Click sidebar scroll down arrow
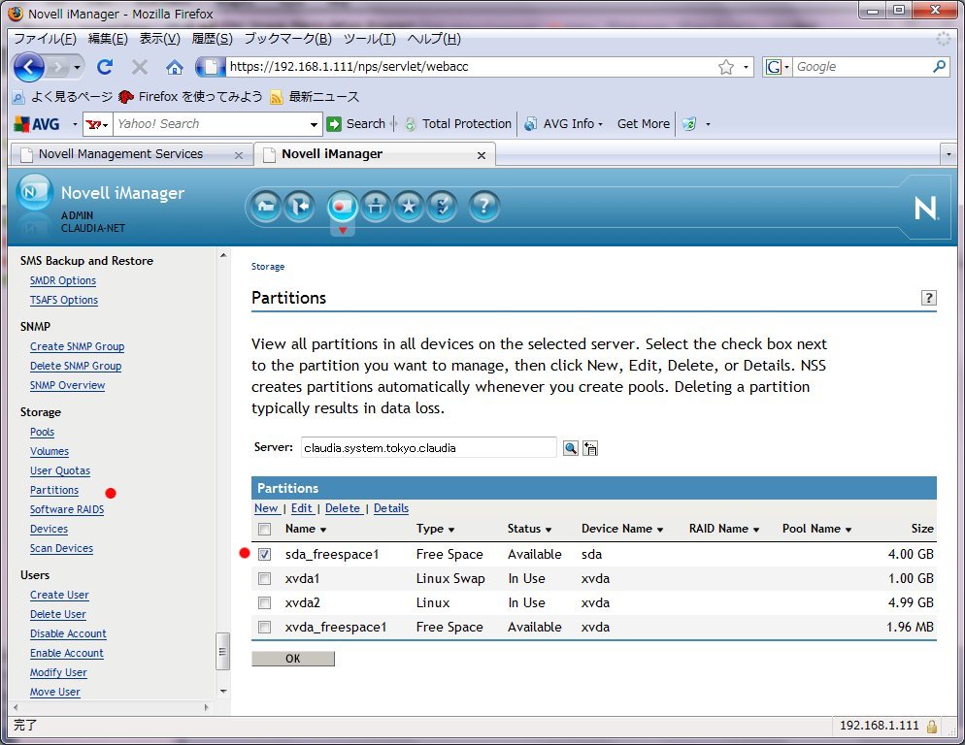 pyautogui.click(x=223, y=692)
